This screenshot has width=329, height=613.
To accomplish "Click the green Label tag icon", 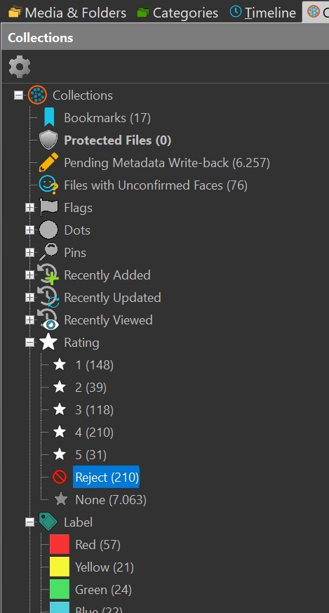I will [x=48, y=522].
